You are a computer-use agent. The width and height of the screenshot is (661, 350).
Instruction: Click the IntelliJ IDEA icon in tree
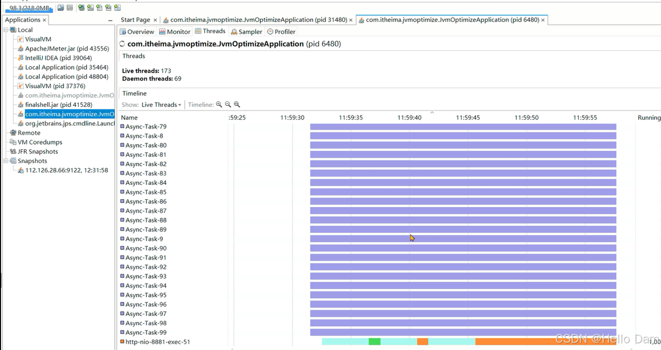pyautogui.click(x=21, y=58)
